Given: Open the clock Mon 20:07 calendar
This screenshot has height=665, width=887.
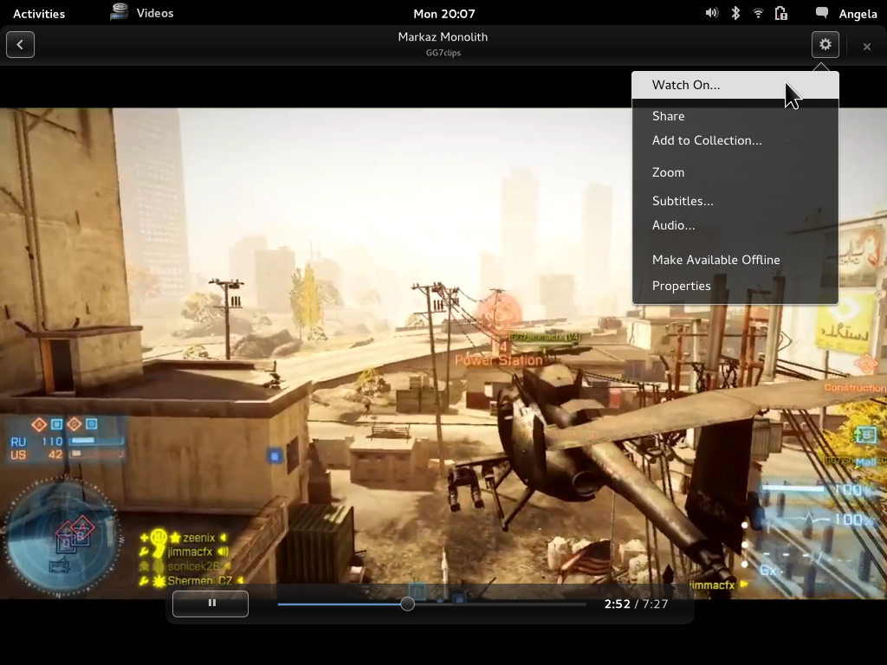Looking at the screenshot, I should point(444,14).
